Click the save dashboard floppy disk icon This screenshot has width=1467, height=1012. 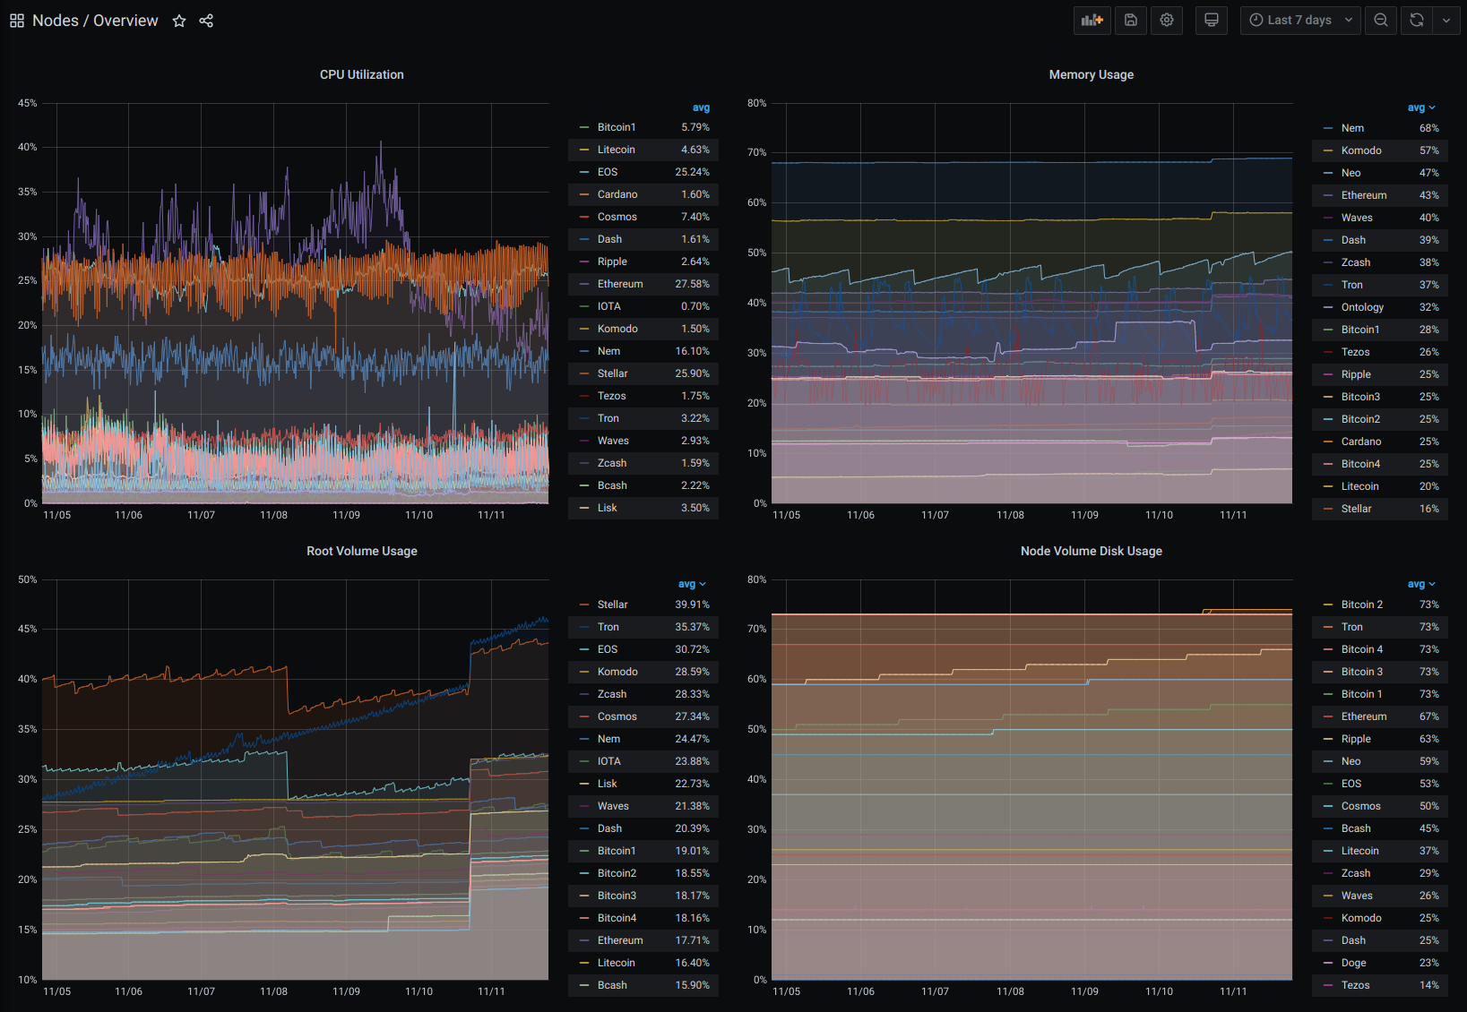1130,20
